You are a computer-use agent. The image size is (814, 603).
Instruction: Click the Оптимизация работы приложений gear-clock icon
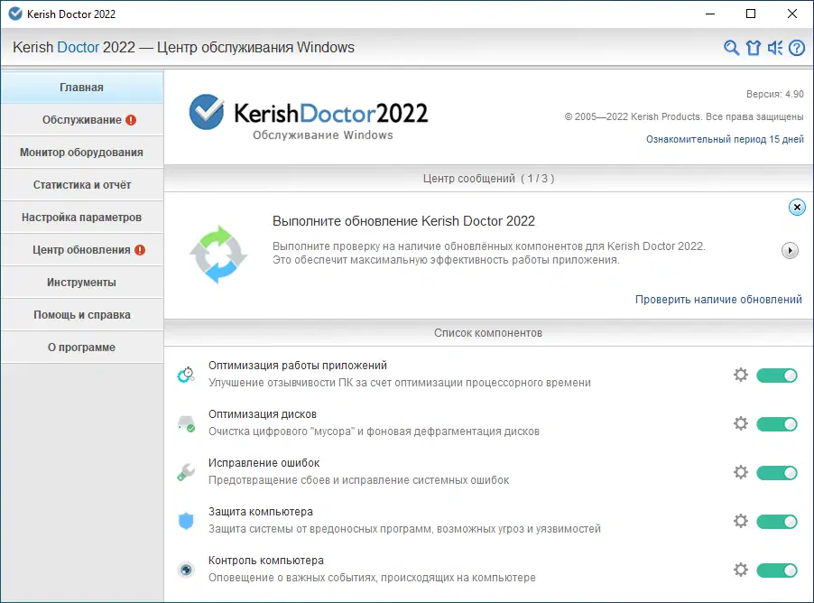tap(186, 375)
